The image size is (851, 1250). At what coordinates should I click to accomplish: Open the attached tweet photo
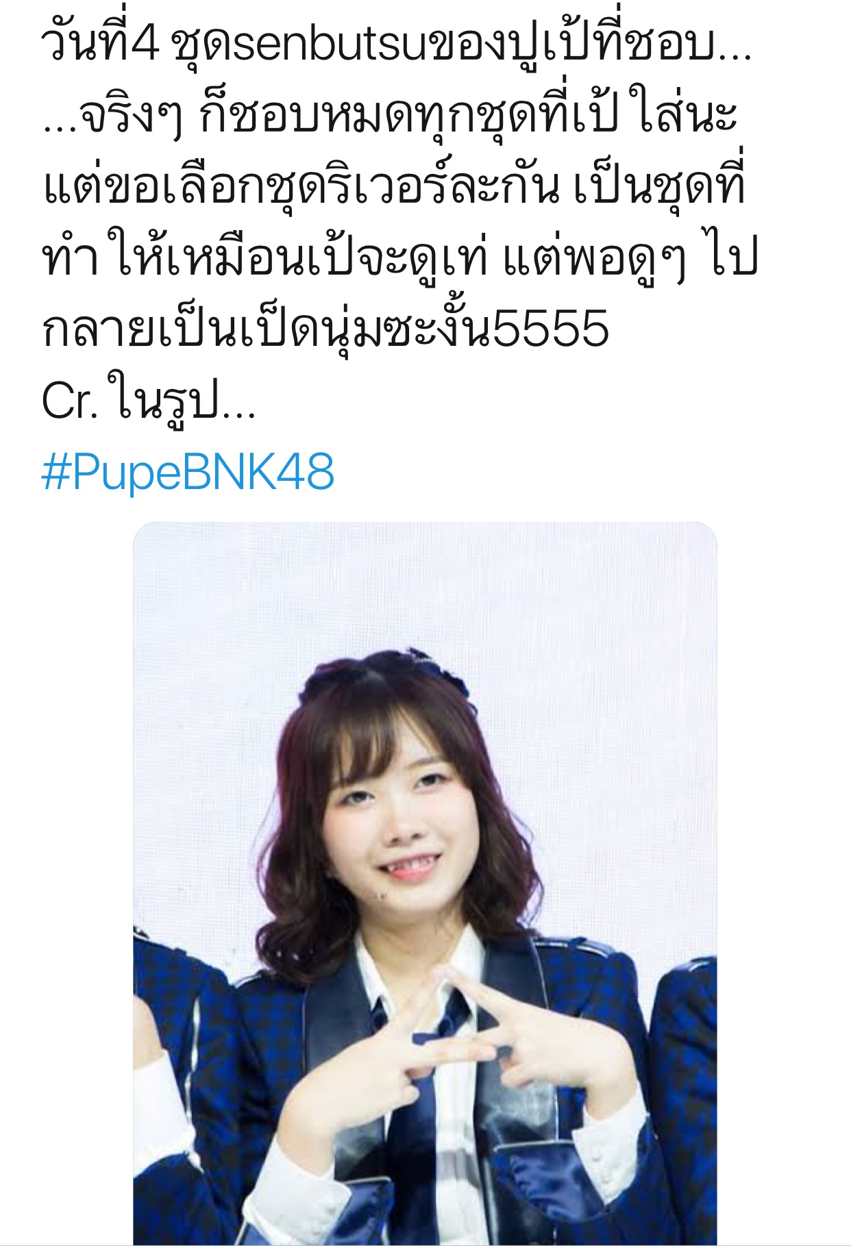pos(425,884)
